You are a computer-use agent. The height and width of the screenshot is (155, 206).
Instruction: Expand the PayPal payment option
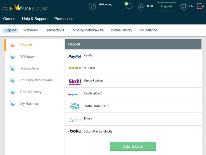[x=196, y=56]
